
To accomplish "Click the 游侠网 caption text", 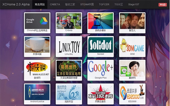I will 37,78.
